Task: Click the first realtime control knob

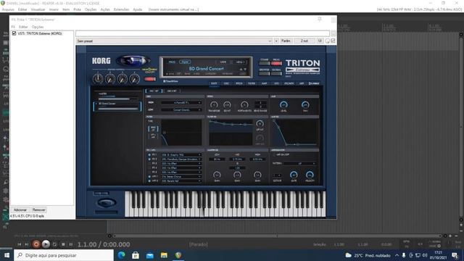Action: click(98, 79)
